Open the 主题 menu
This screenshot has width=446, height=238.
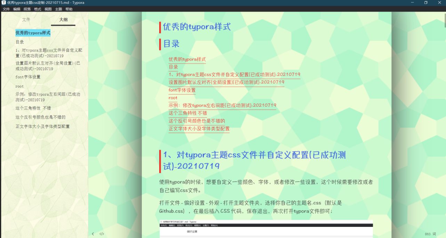point(58,9)
